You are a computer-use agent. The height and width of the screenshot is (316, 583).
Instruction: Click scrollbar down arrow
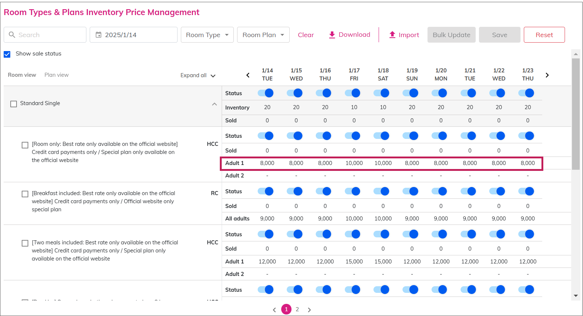tap(576, 296)
